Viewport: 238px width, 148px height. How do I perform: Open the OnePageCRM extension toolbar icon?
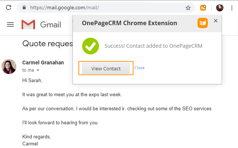coord(203,8)
